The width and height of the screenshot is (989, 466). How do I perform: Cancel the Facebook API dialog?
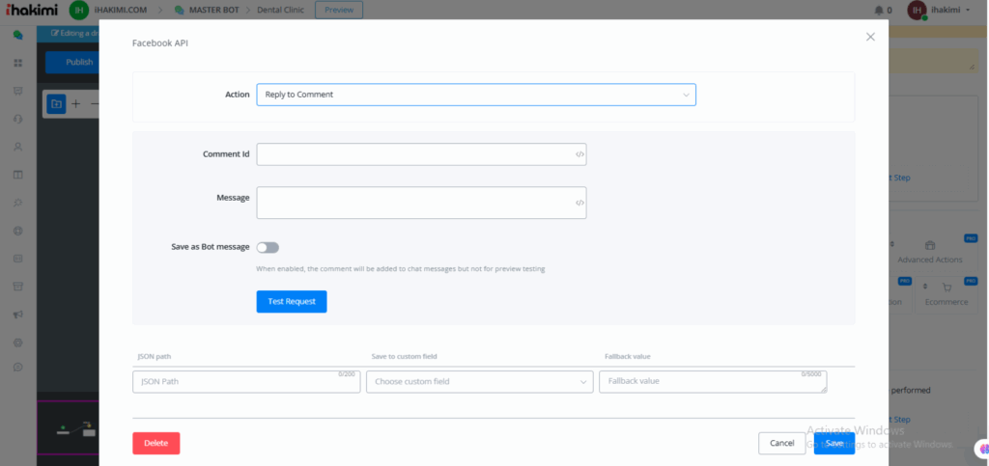tap(781, 443)
